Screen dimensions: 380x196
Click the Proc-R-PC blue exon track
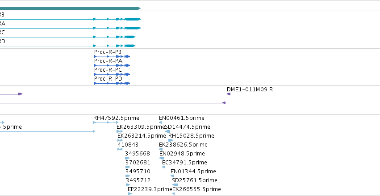point(112,74)
